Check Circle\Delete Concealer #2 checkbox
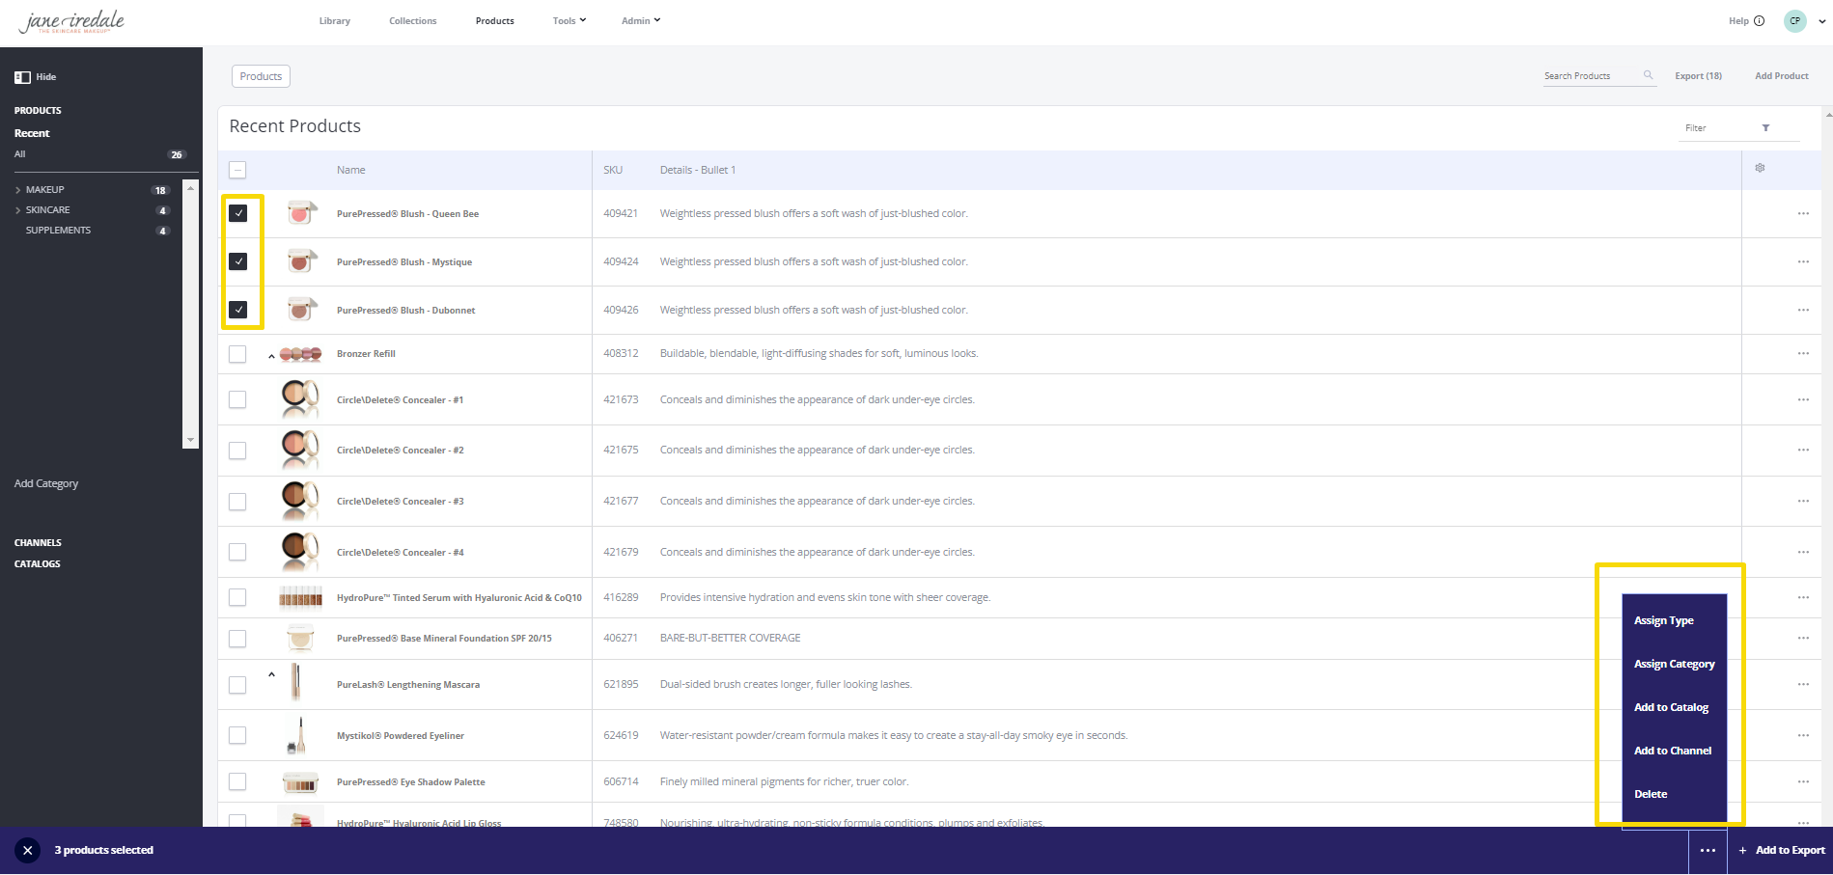 (237, 451)
